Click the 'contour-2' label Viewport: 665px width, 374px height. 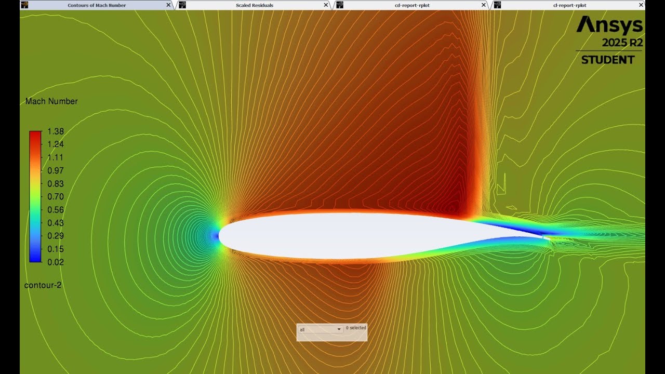point(43,285)
